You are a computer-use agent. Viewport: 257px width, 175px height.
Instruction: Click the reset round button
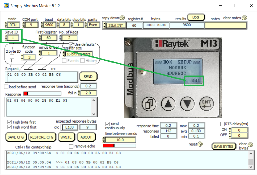point(200,144)
